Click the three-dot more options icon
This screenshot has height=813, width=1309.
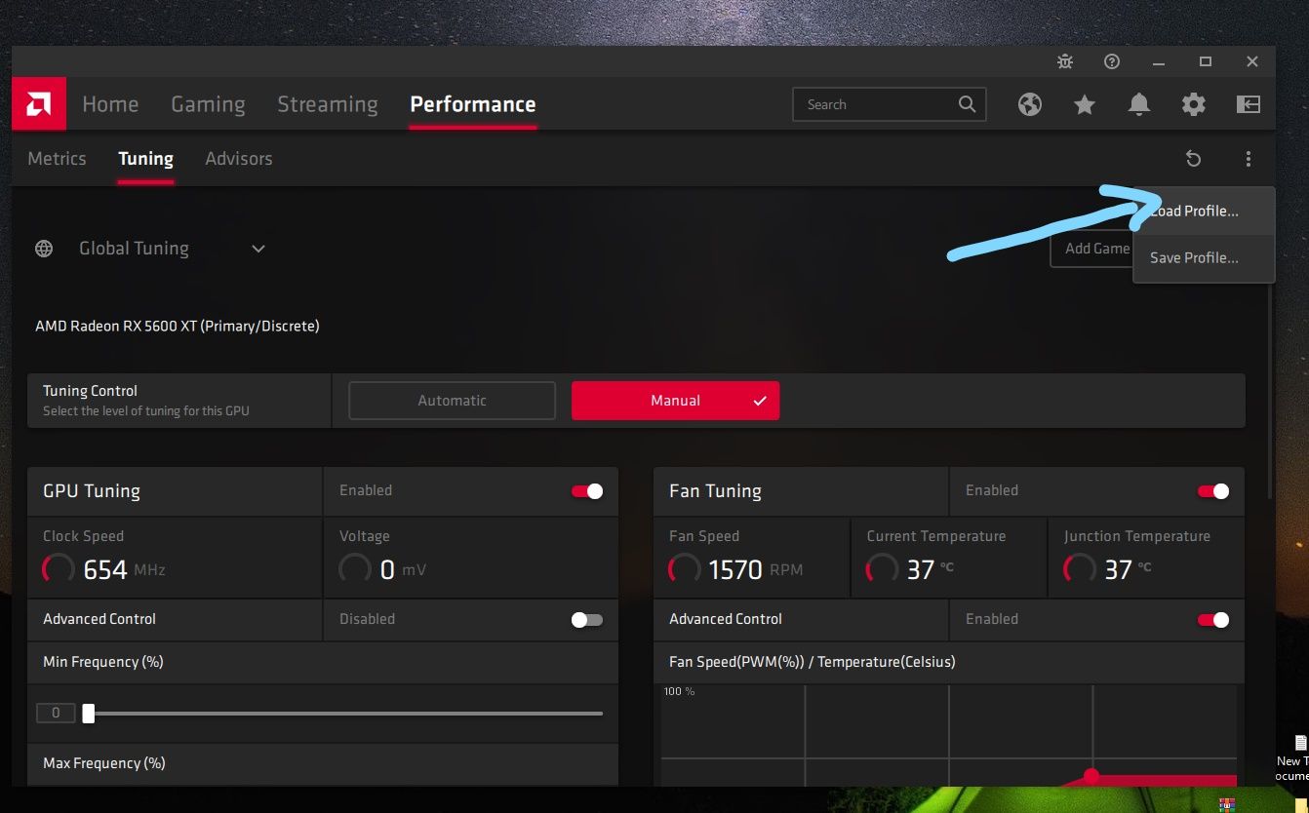(1249, 159)
